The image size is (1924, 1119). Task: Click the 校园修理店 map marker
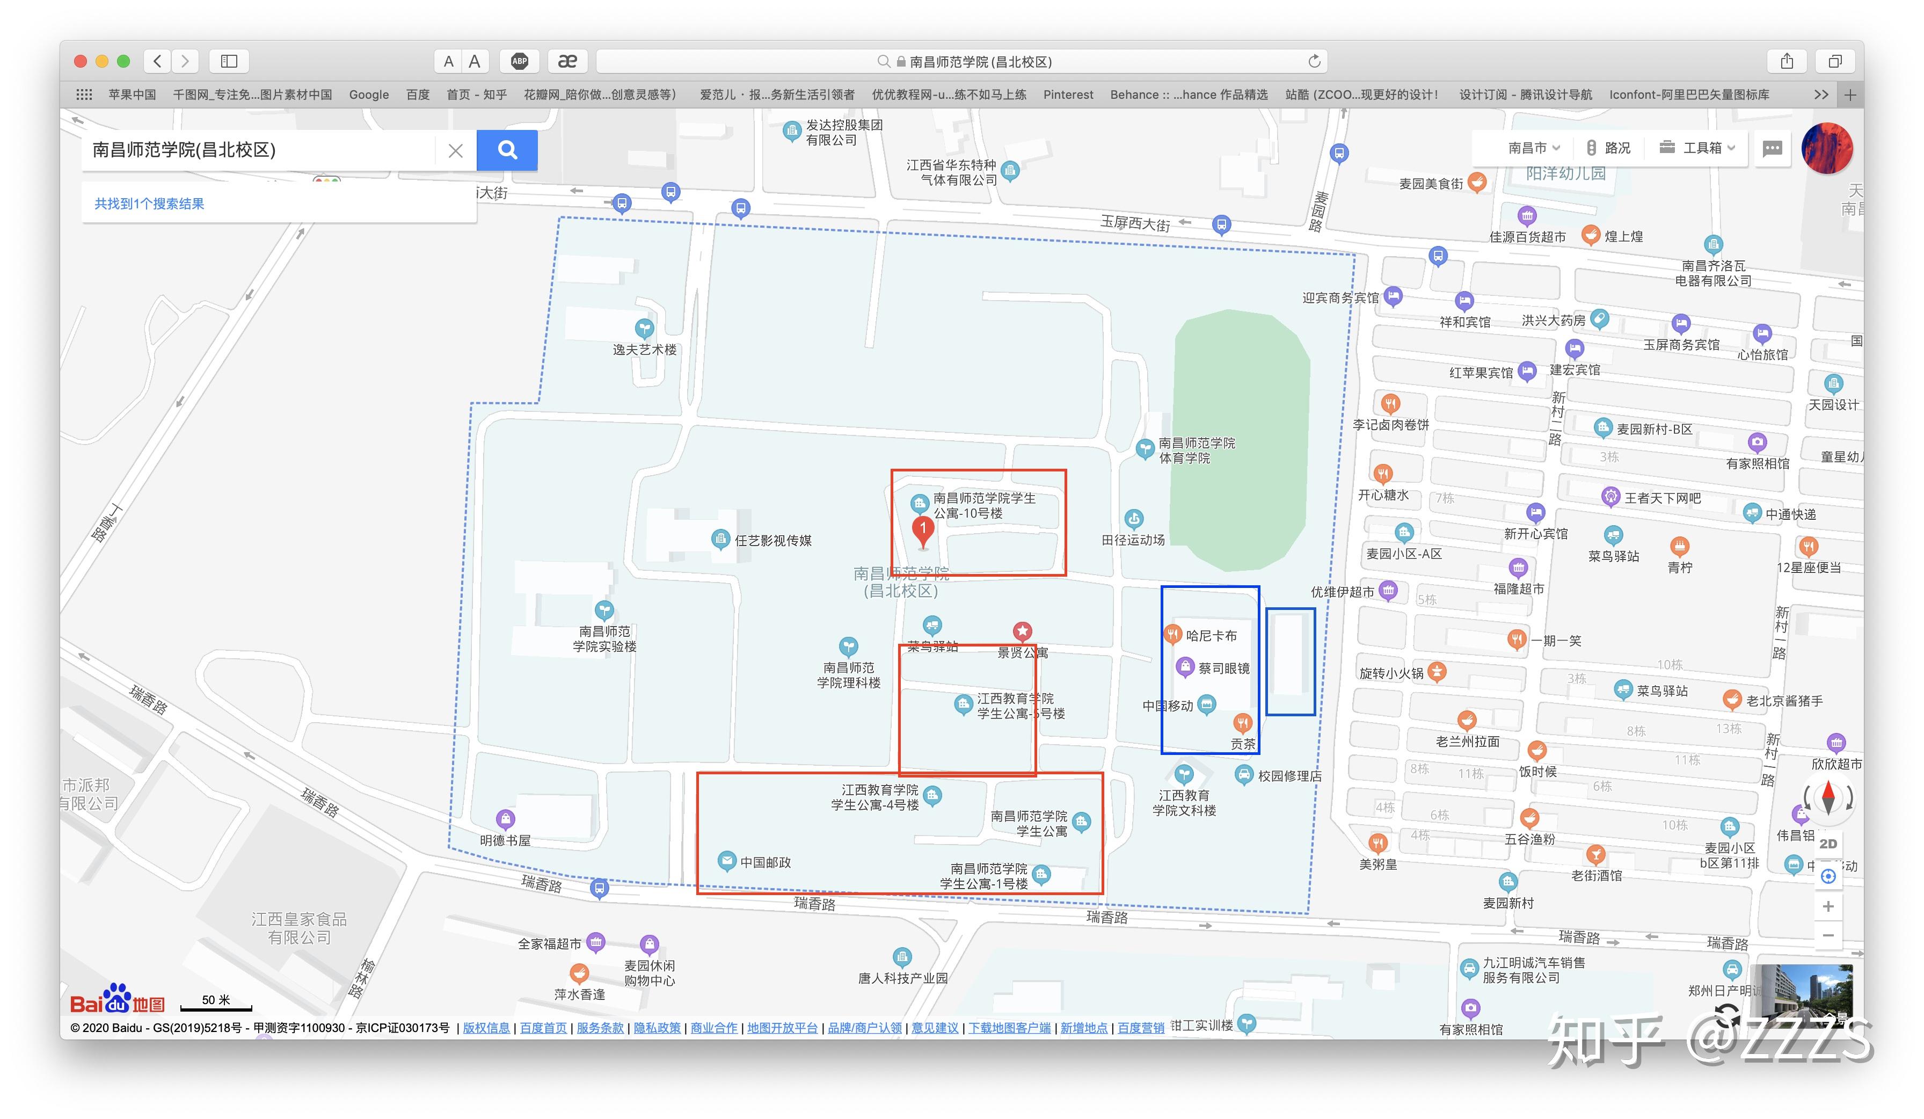(x=1244, y=775)
